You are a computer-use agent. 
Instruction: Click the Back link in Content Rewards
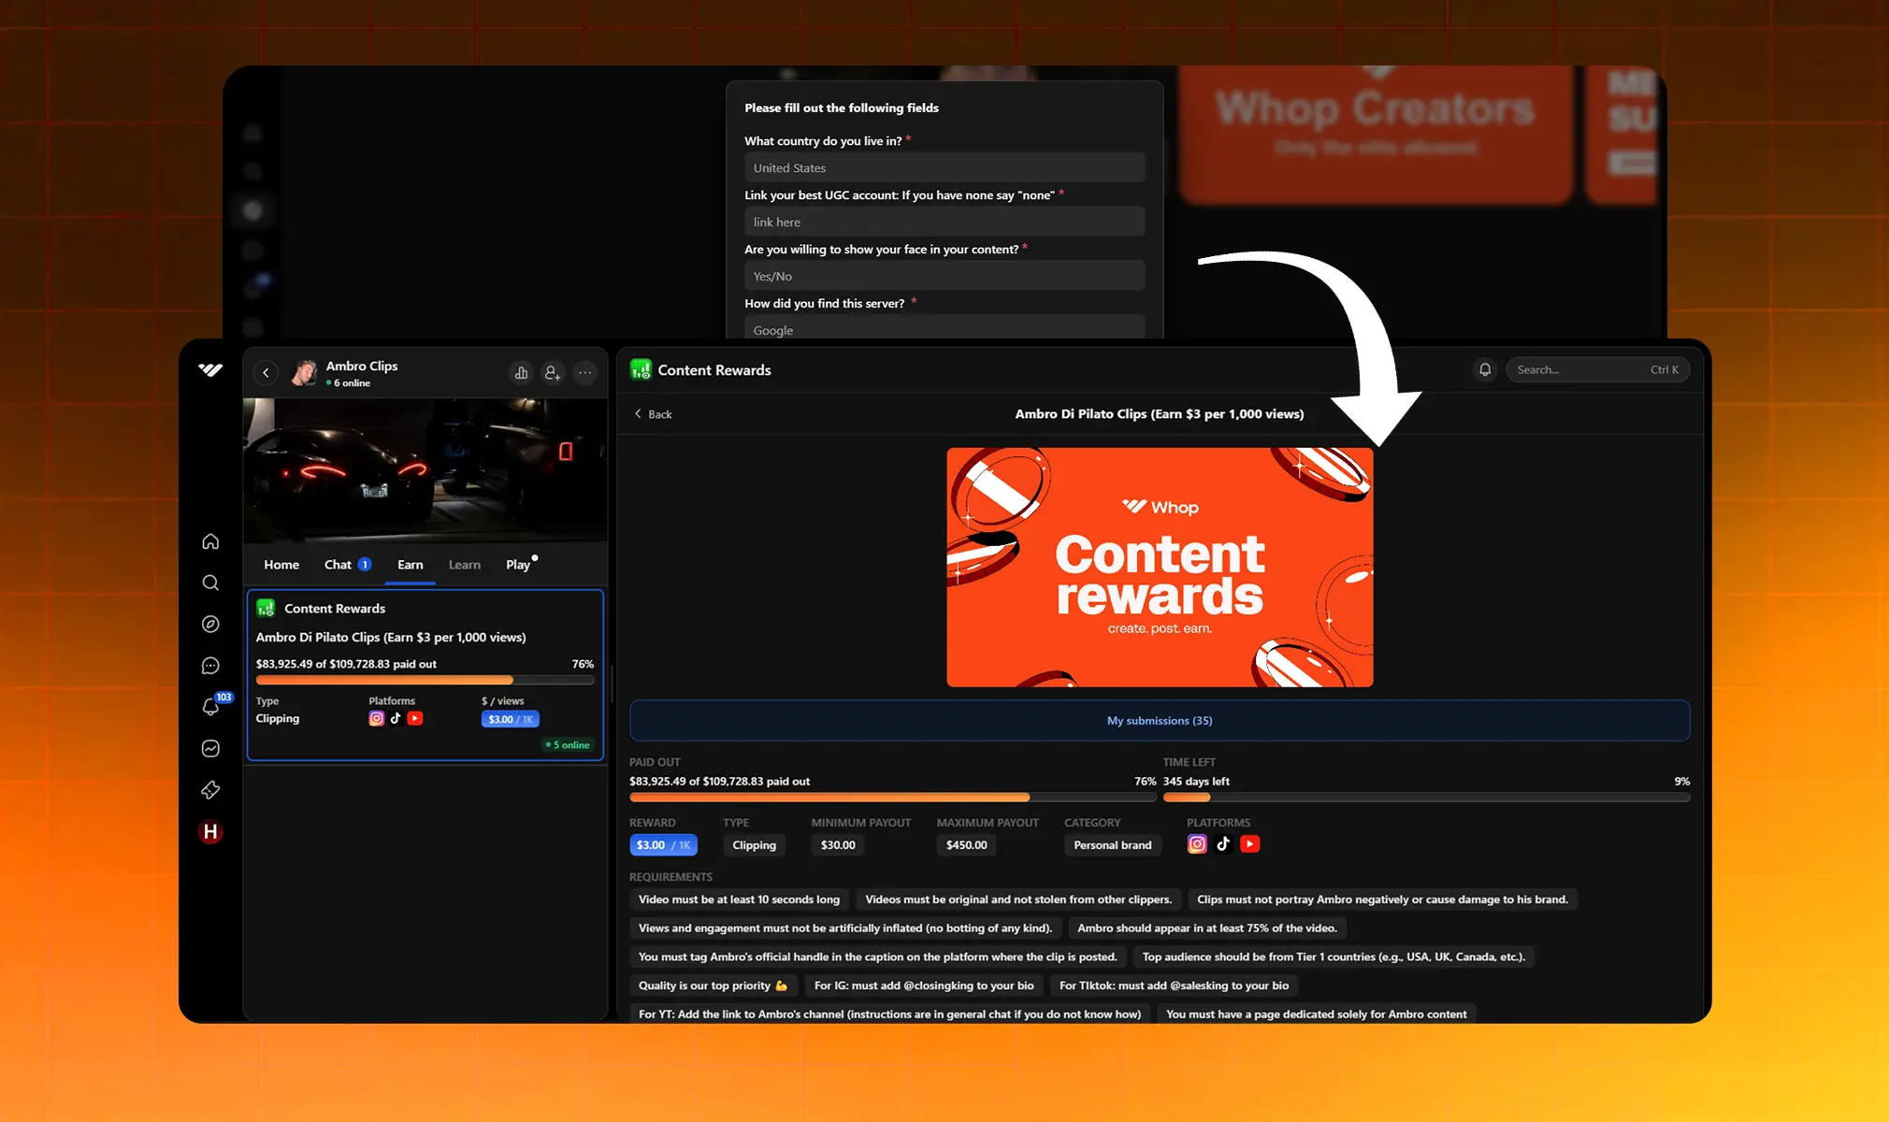pos(653,414)
